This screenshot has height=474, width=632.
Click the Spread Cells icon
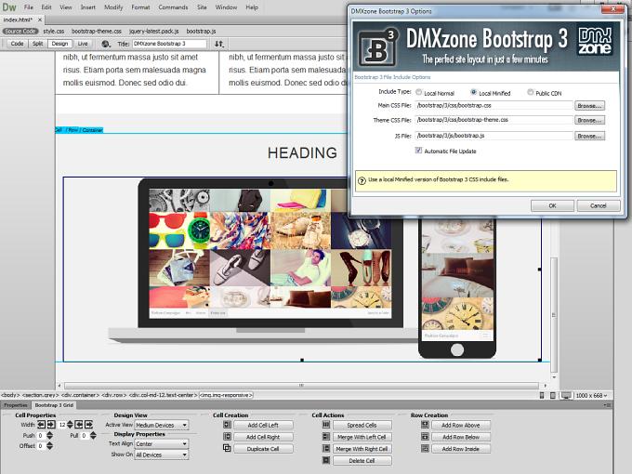click(326, 425)
